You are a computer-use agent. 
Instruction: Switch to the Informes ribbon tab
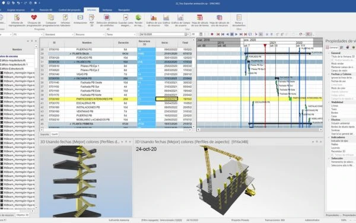point(91,10)
